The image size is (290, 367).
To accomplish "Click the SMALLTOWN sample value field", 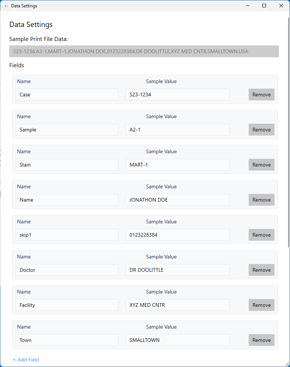I will (x=177, y=340).
